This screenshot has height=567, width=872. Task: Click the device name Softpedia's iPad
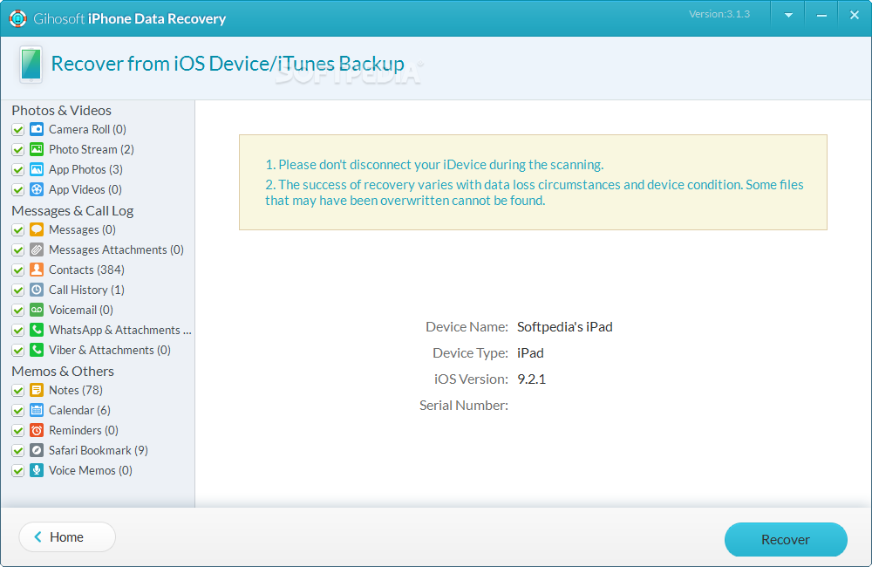click(564, 326)
